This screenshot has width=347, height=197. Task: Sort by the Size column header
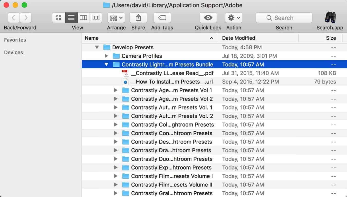321,38
